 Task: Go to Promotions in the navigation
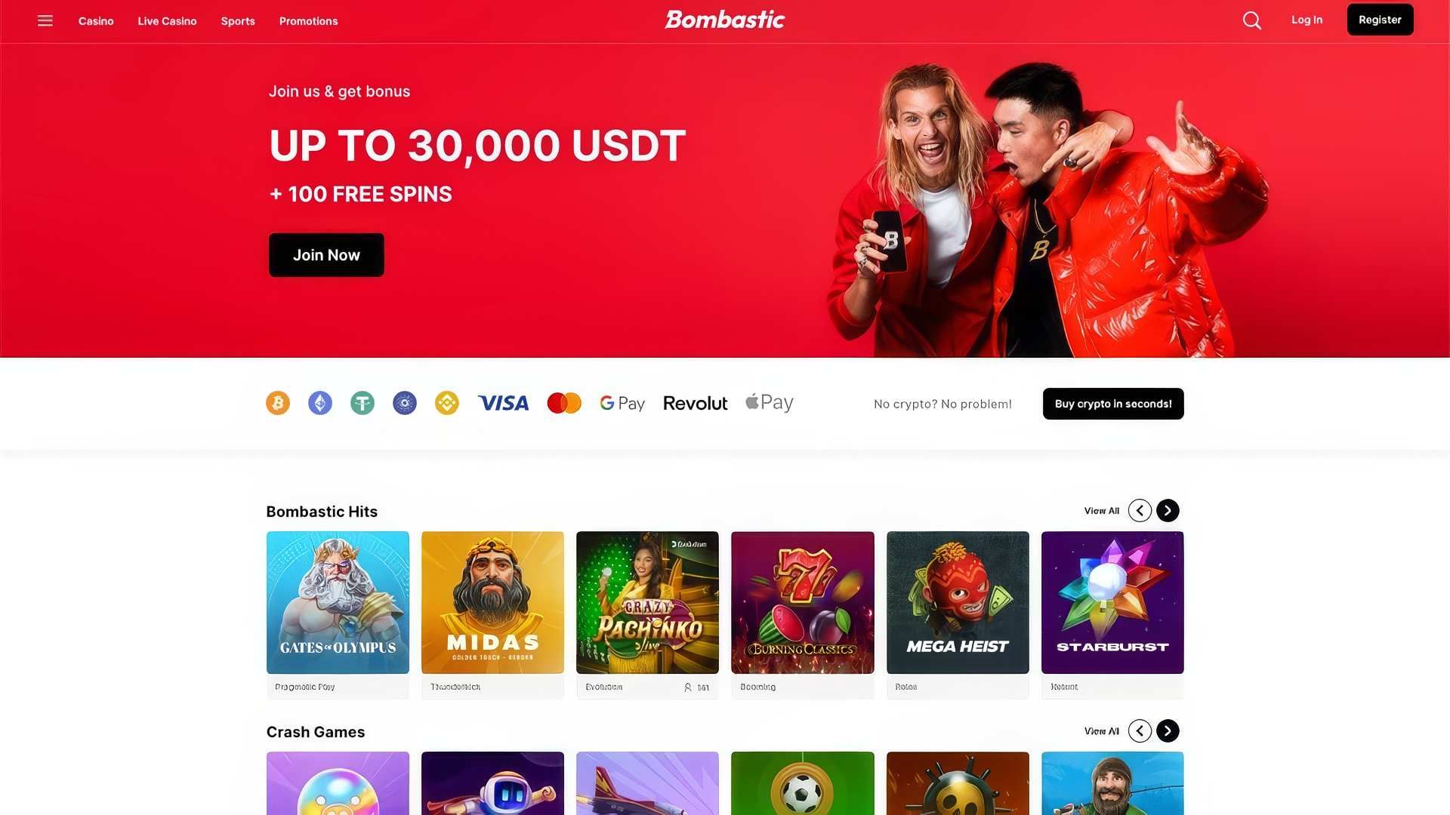click(308, 21)
